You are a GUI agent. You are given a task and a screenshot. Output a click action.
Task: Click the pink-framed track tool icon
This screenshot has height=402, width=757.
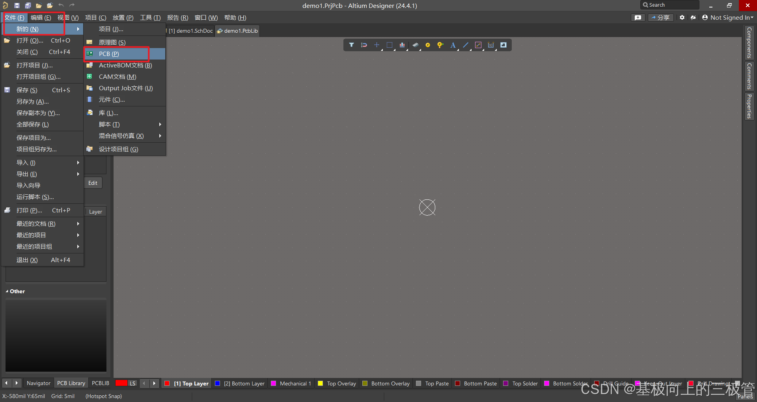(478, 45)
